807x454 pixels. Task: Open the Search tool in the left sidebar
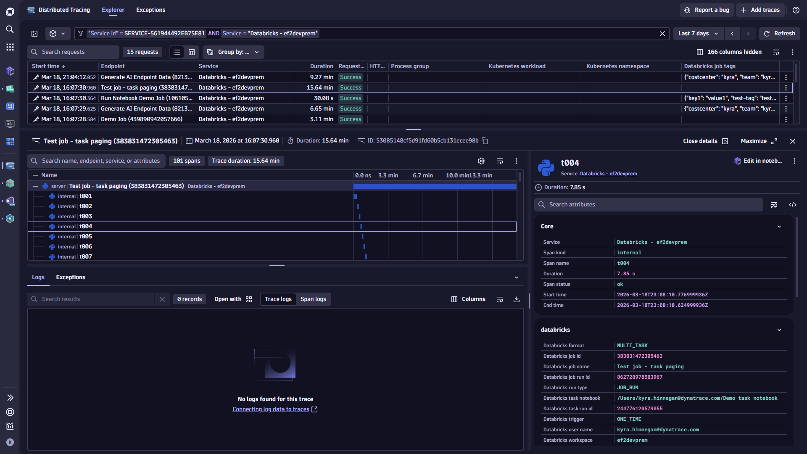click(x=10, y=29)
